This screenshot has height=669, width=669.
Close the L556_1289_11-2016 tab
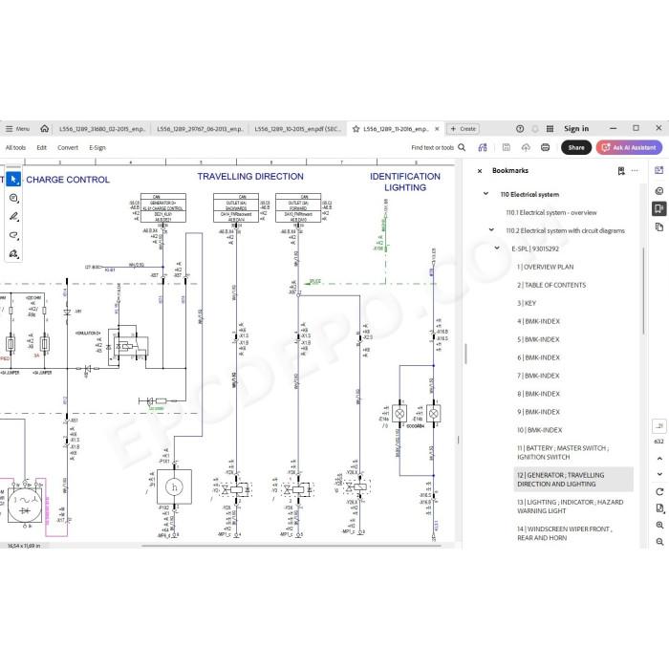(x=437, y=129)
